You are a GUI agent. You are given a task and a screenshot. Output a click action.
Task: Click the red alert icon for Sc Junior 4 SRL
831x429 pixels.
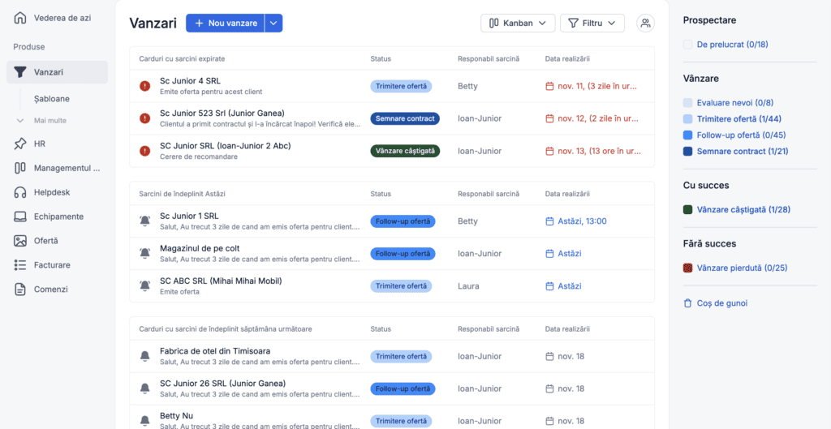click(144, 86)
